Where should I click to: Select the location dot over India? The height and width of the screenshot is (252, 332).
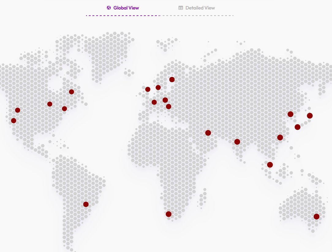[x=237, y=142]
